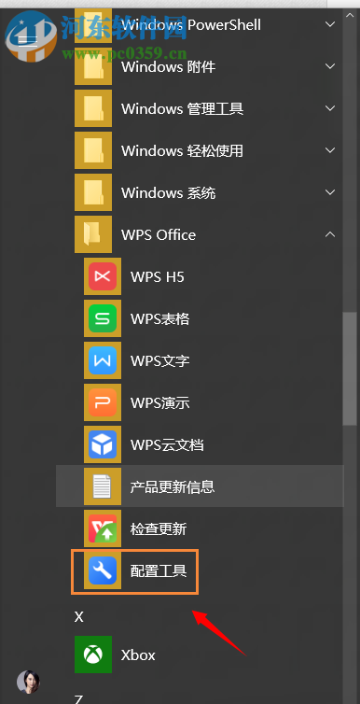Click the scrollbar up arrow
Image resolution: width=360 pixels, height=704 pixels.
349,15
